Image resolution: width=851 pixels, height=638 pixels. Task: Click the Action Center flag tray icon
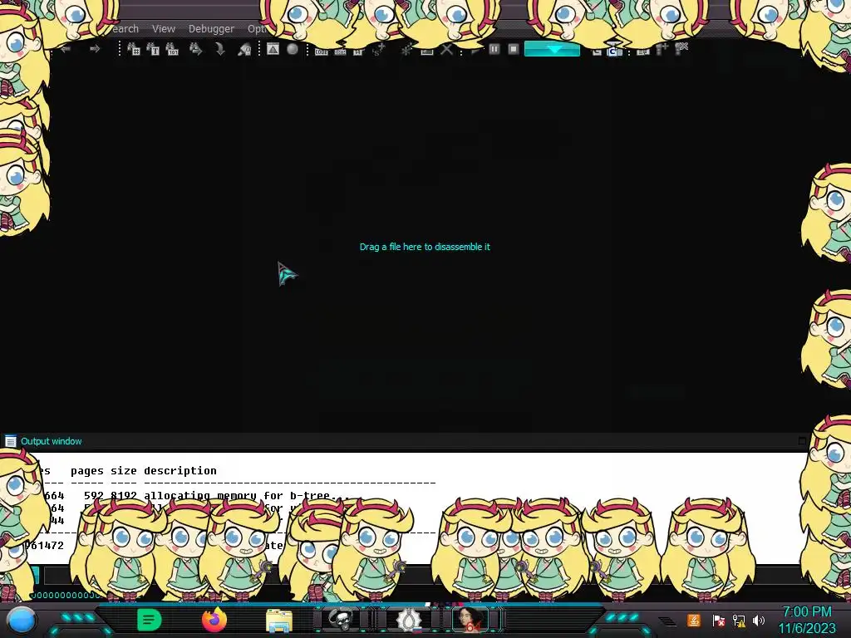click(718, 620)
